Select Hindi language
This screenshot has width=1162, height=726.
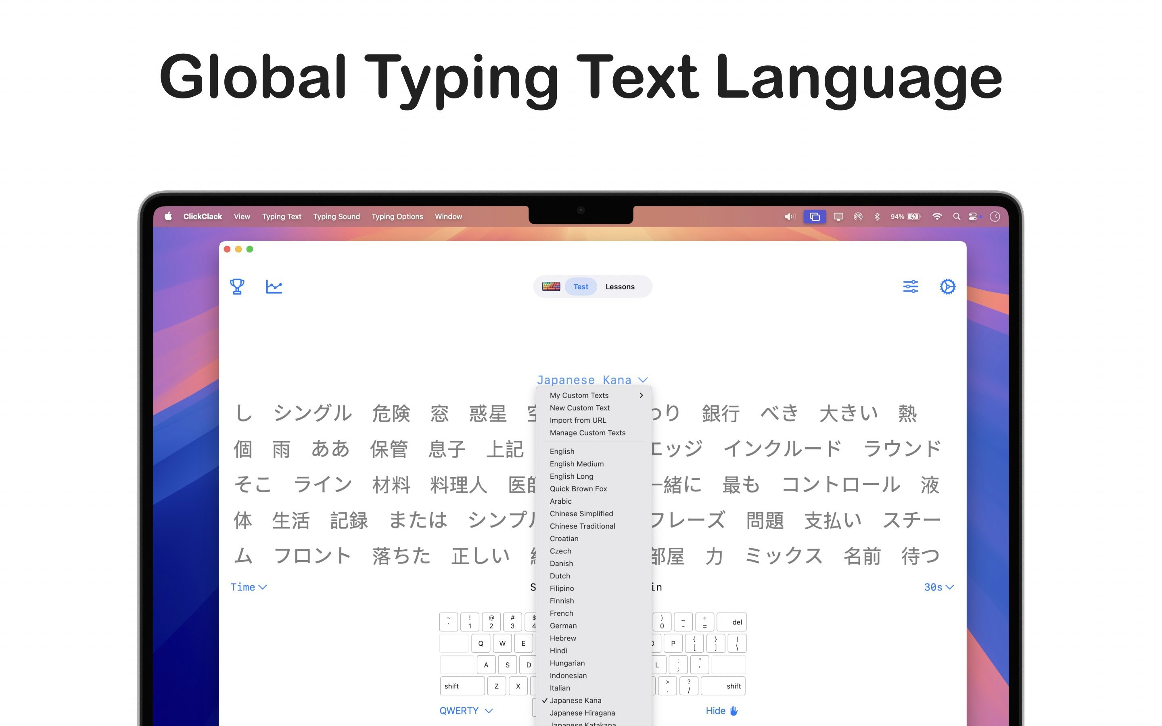594,651
